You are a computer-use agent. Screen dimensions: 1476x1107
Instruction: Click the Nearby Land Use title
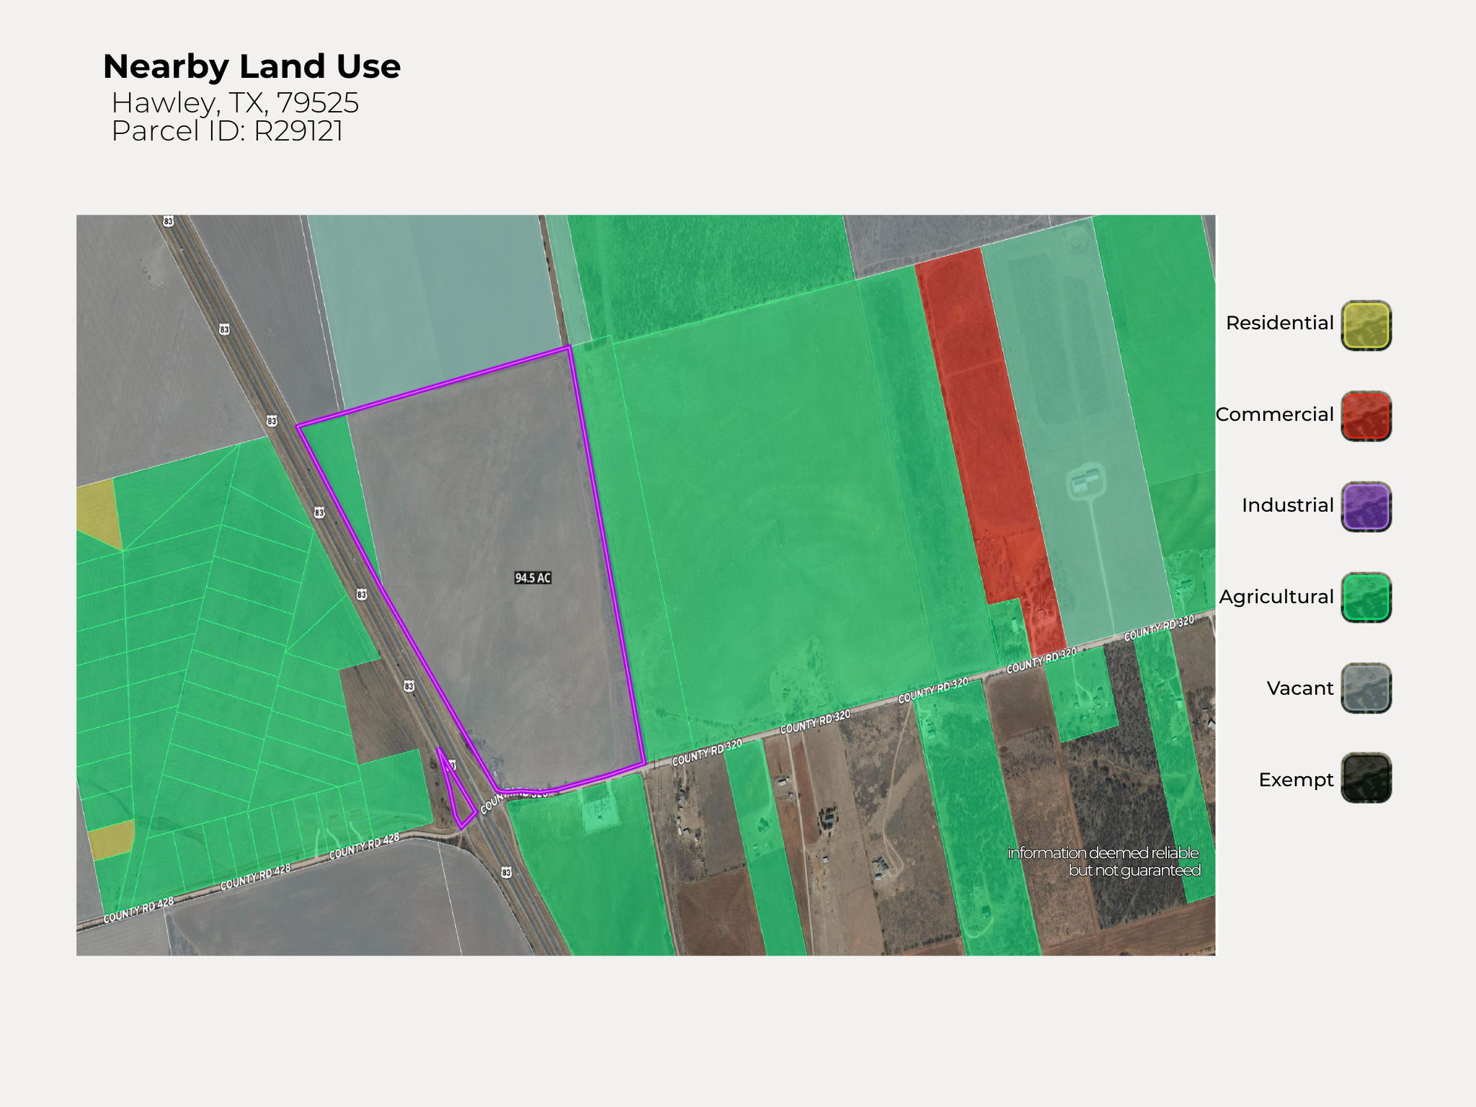click(x=252, y=66)
